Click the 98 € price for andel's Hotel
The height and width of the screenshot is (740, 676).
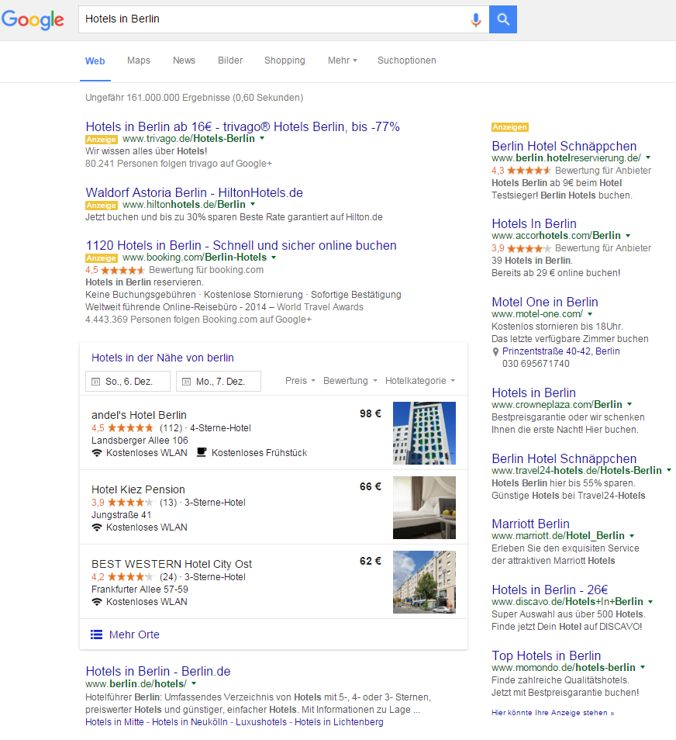tap(371, 414)
